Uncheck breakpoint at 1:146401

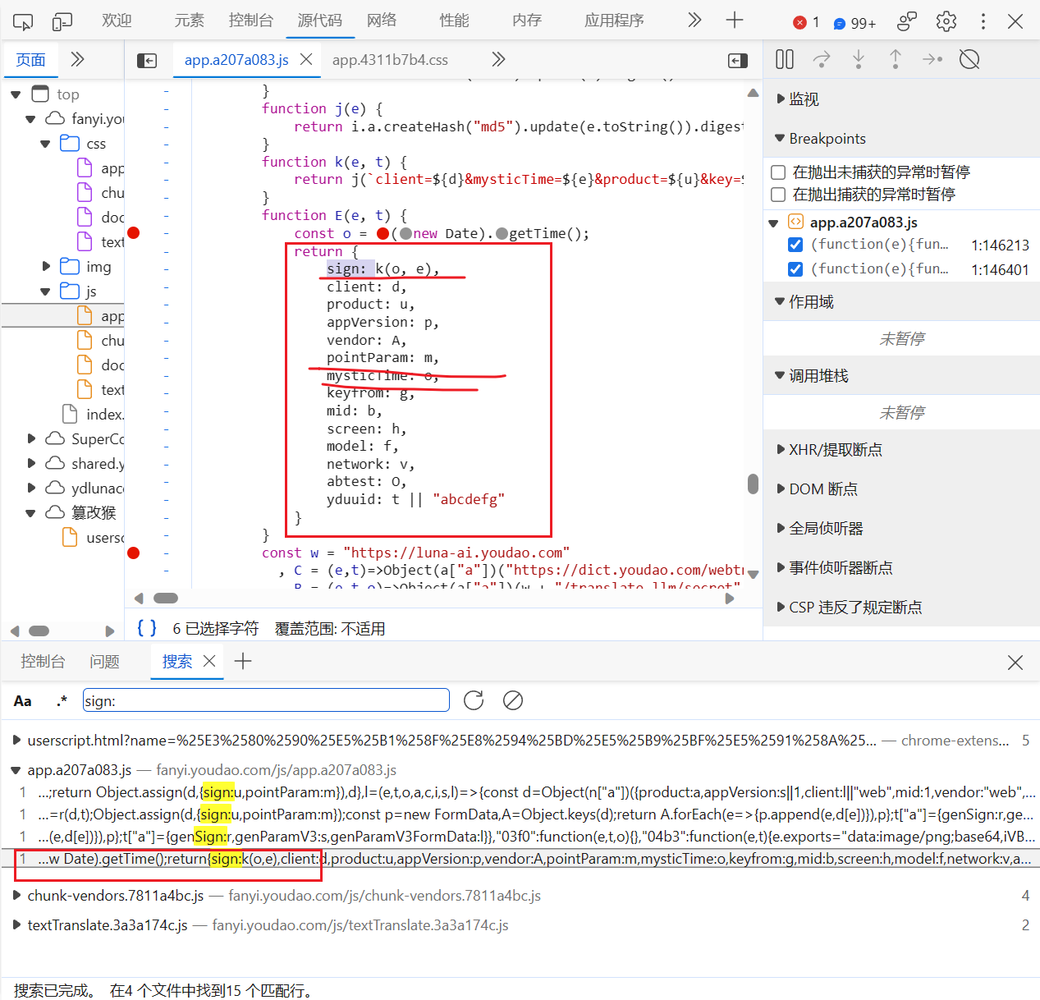(x=795, y=269)
